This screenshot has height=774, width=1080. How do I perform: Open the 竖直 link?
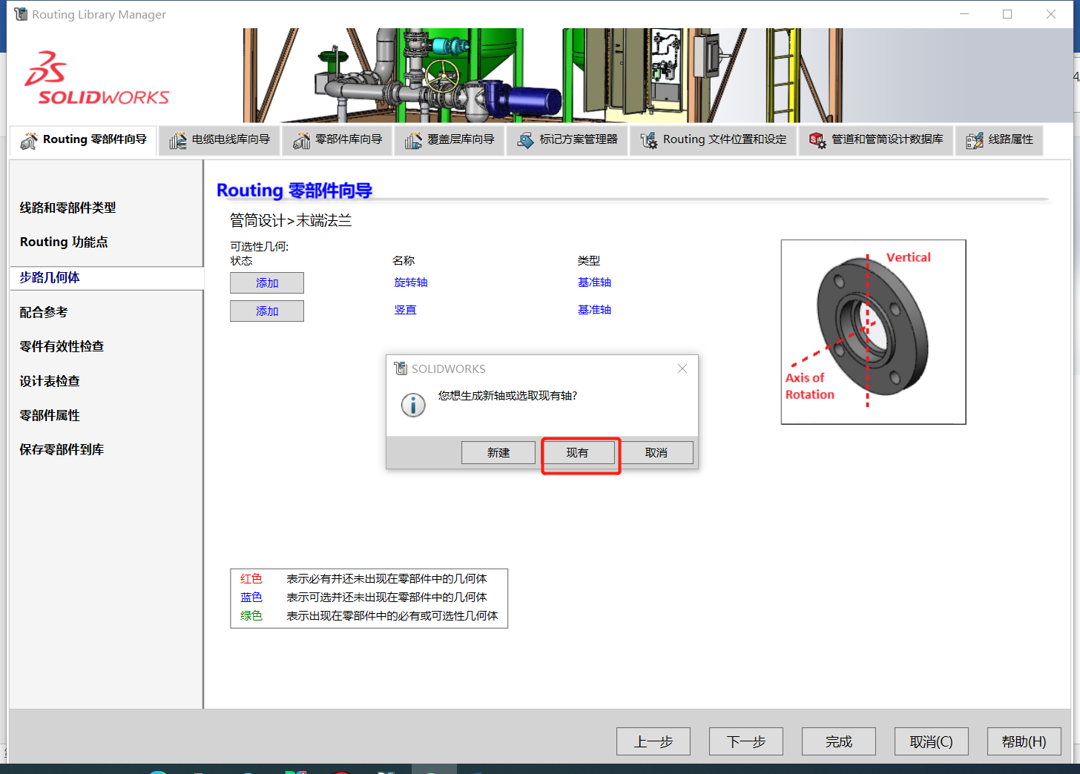tap(406, 310)
